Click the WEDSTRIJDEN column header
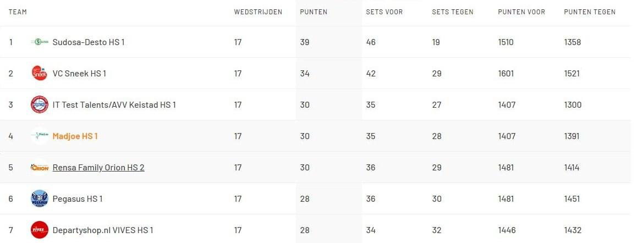The image size is (637, 243). 258,12
